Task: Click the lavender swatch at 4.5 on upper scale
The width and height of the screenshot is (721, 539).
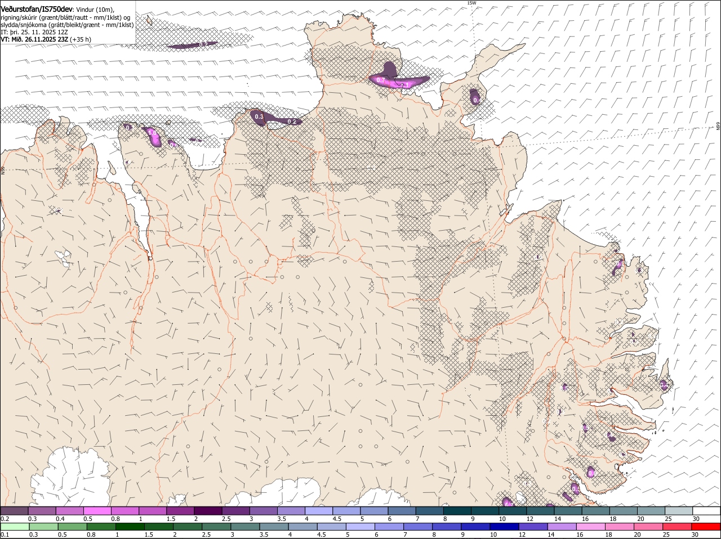Action: tap(346, 511)
